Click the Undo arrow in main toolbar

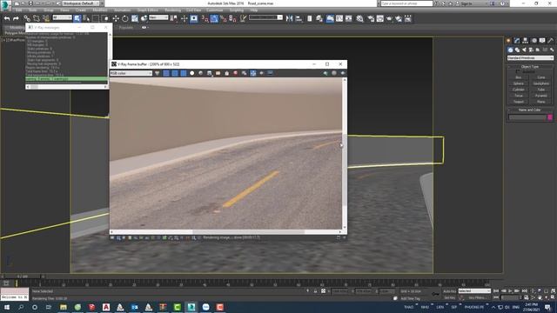[7, 18]
